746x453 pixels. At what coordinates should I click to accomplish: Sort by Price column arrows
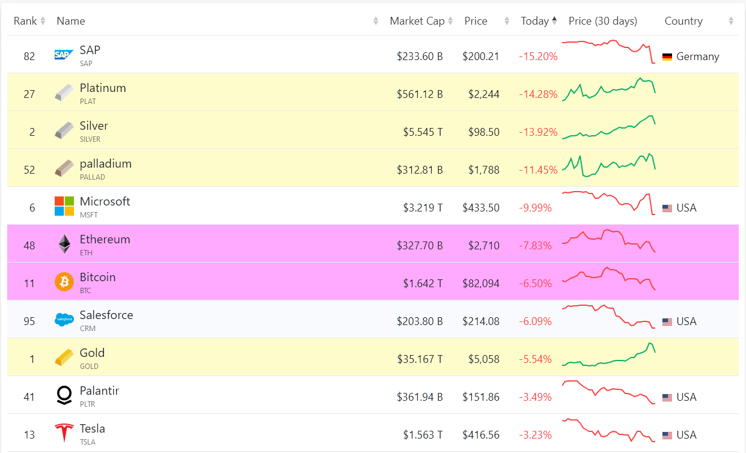tap(507, 21)
